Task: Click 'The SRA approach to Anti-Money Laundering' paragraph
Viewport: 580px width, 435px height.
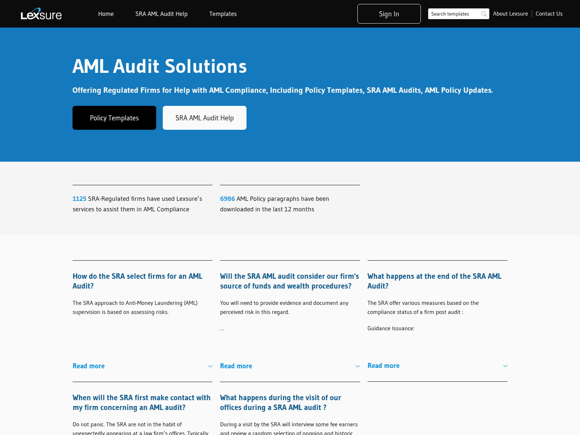Action: pos(135,307)
